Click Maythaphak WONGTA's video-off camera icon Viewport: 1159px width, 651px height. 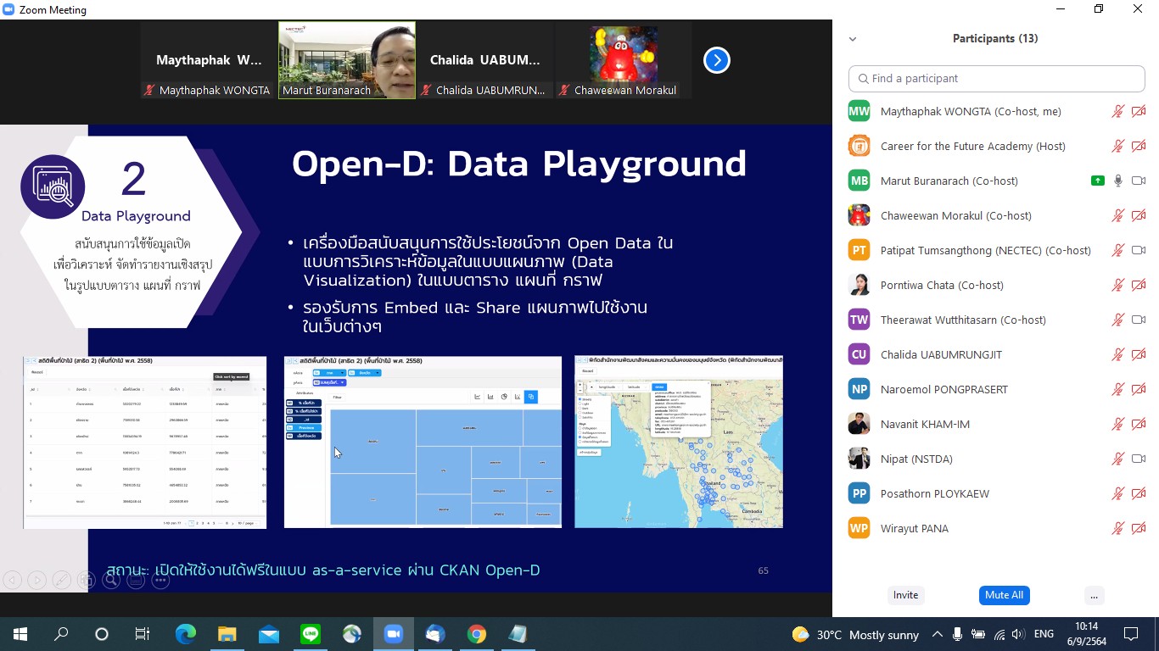[1139, 111]
